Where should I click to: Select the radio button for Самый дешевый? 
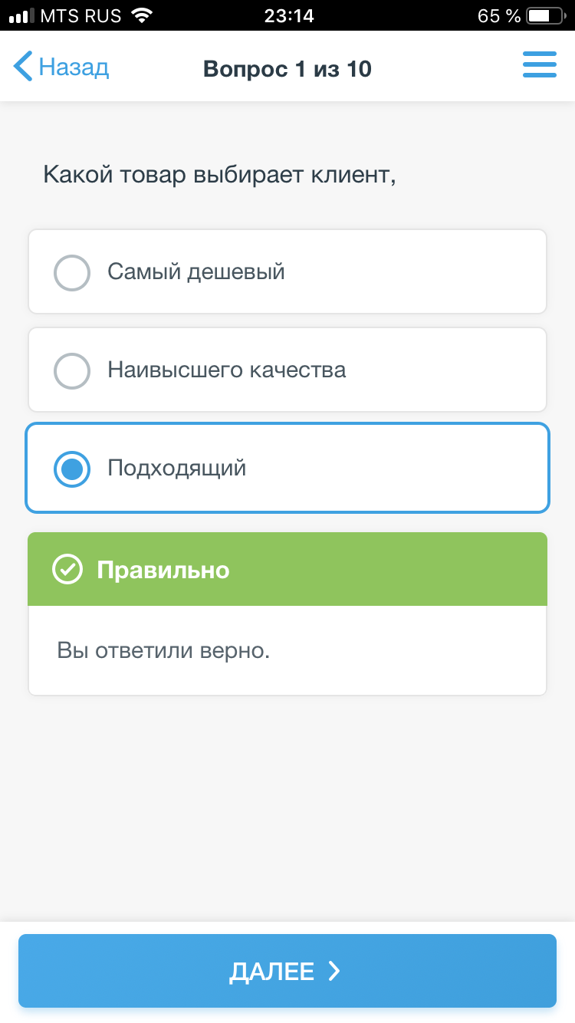pos(72,272)
